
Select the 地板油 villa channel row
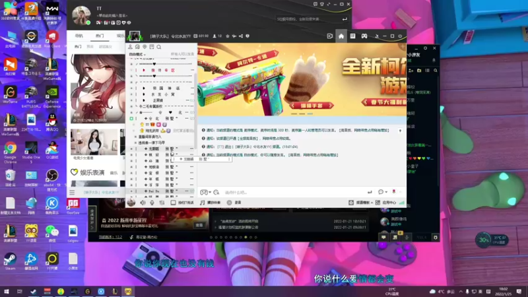click(x=161, y=167)
